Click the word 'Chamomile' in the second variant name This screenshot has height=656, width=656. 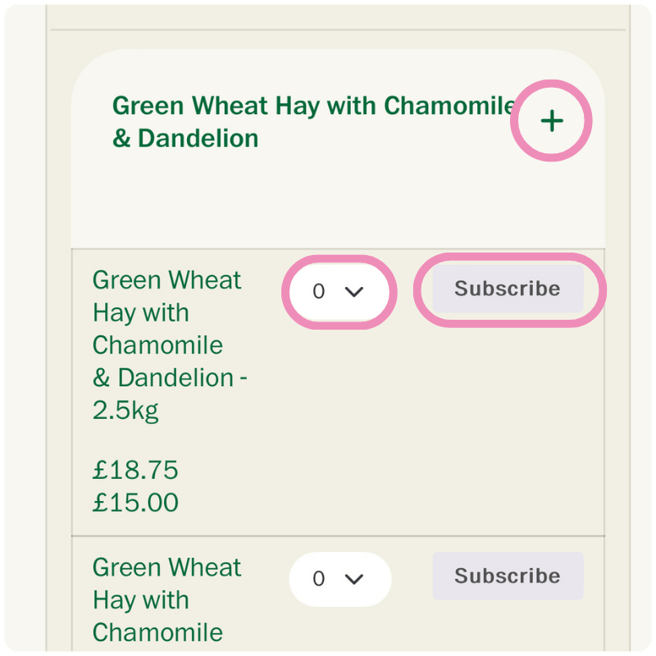[157, 632]
